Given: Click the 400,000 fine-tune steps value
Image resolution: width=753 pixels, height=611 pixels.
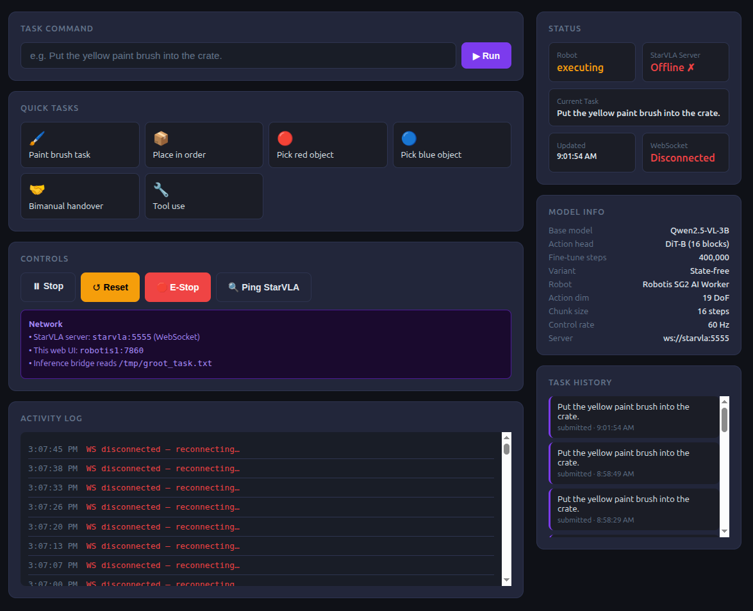Looking at the screenshot, I should click(x=714, y=258).
